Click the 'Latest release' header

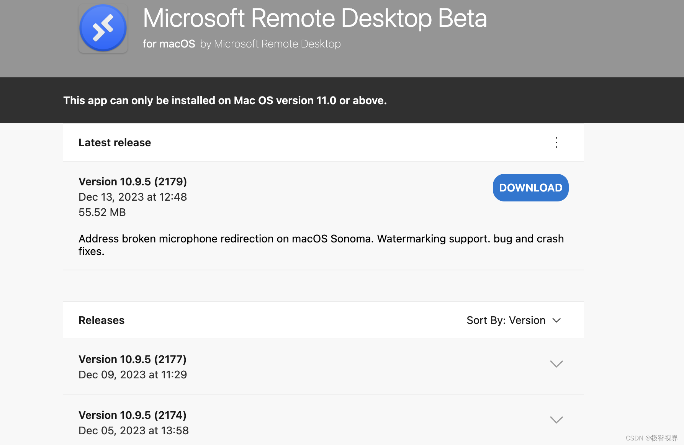pyautogui.click(x=115, y=142)
